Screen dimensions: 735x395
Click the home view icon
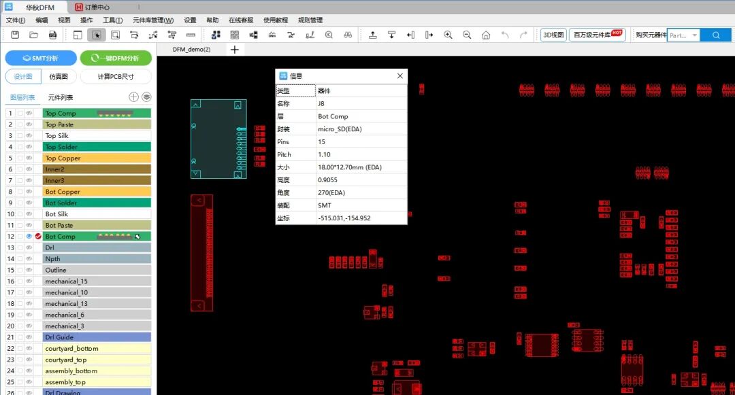(486, 35)
